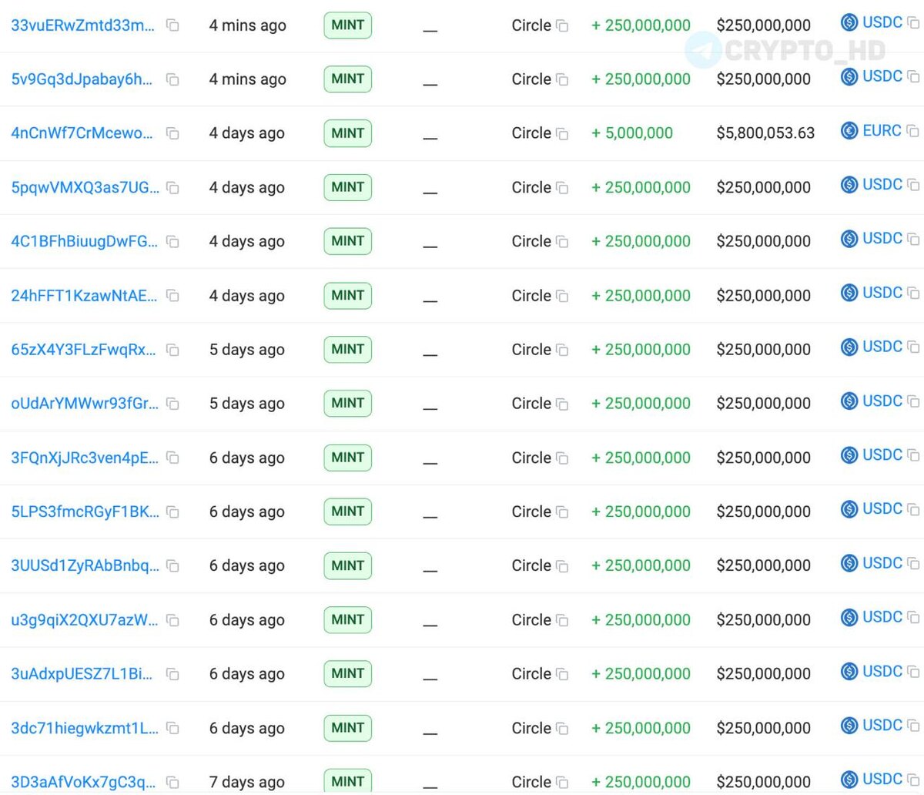Open transaction 4C1BFhBiuugDwFG link
924x795 pixels.
point(84,241)
